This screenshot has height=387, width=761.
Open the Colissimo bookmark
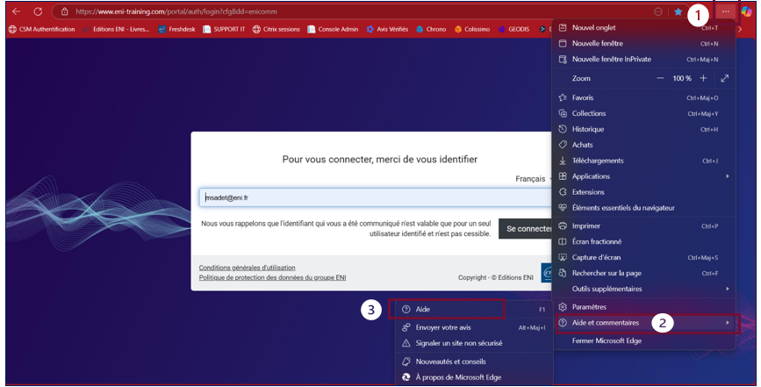[471, 29]
